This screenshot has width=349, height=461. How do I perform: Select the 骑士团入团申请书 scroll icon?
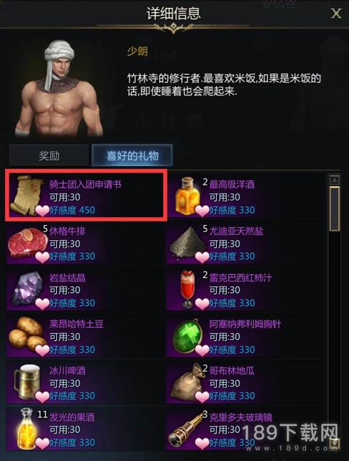[27, 195]
